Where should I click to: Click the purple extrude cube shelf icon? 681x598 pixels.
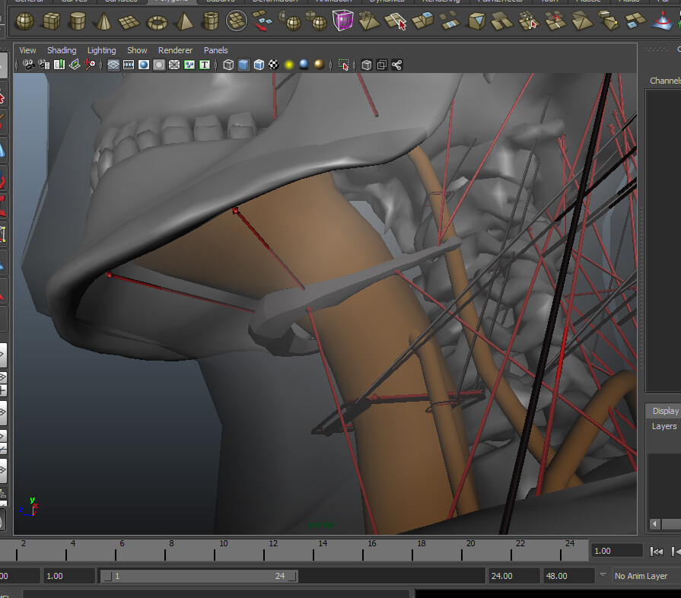pyautogui.click(x=342, y=21)
